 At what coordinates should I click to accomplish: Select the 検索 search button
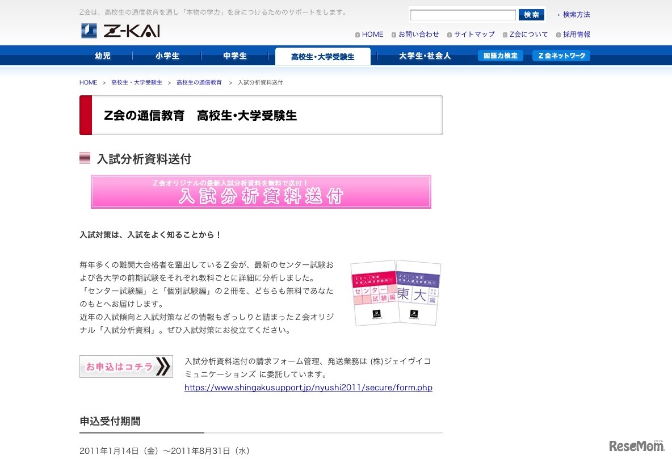pyautogui.click(x=531, y=15)
